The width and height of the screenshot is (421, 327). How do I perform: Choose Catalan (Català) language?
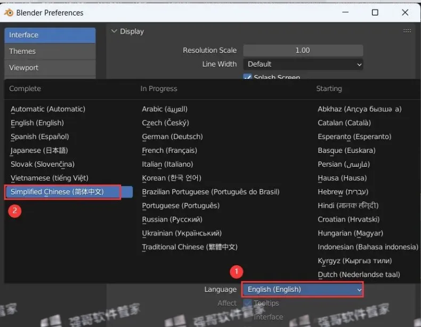click(x=344, y=123)
